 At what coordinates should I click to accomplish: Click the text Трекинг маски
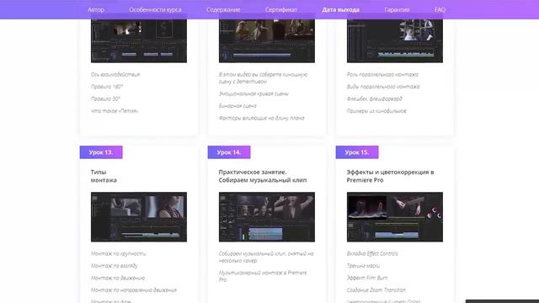[363, 266]
